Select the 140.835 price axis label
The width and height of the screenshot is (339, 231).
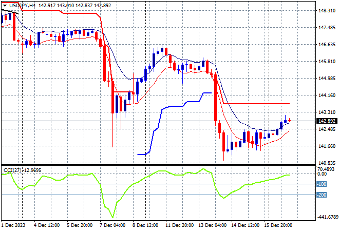click(327, 163)
